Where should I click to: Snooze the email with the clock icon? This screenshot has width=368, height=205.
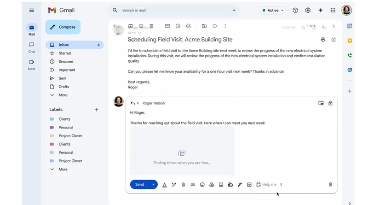pyautogui.click(x=178, y=26)
